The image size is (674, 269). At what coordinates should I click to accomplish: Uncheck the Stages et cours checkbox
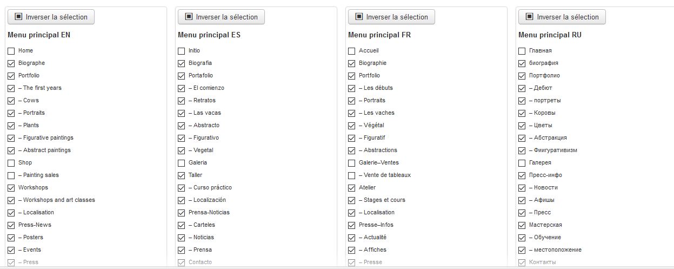point(352,200)
